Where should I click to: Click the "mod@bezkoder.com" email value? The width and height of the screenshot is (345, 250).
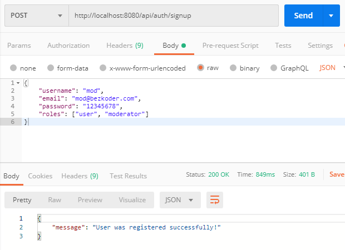(x=105, y=98)
